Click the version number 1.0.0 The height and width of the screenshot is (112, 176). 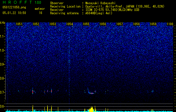38,3
